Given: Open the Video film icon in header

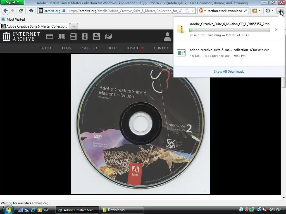Looking at the screenshot, I should [x=73, y=37].
